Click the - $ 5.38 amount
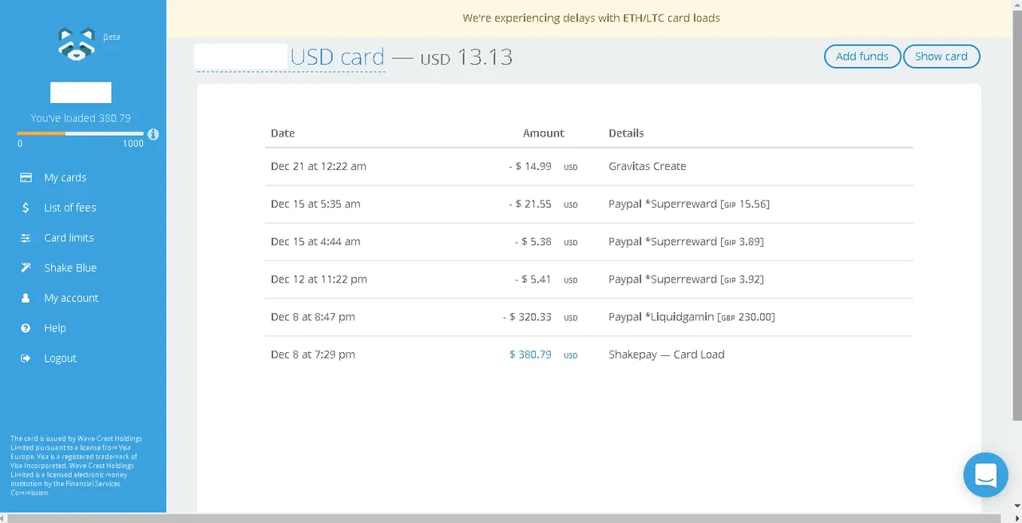Image resolution: width=1022 pixels, height=523 pixels. coord(533,241)
